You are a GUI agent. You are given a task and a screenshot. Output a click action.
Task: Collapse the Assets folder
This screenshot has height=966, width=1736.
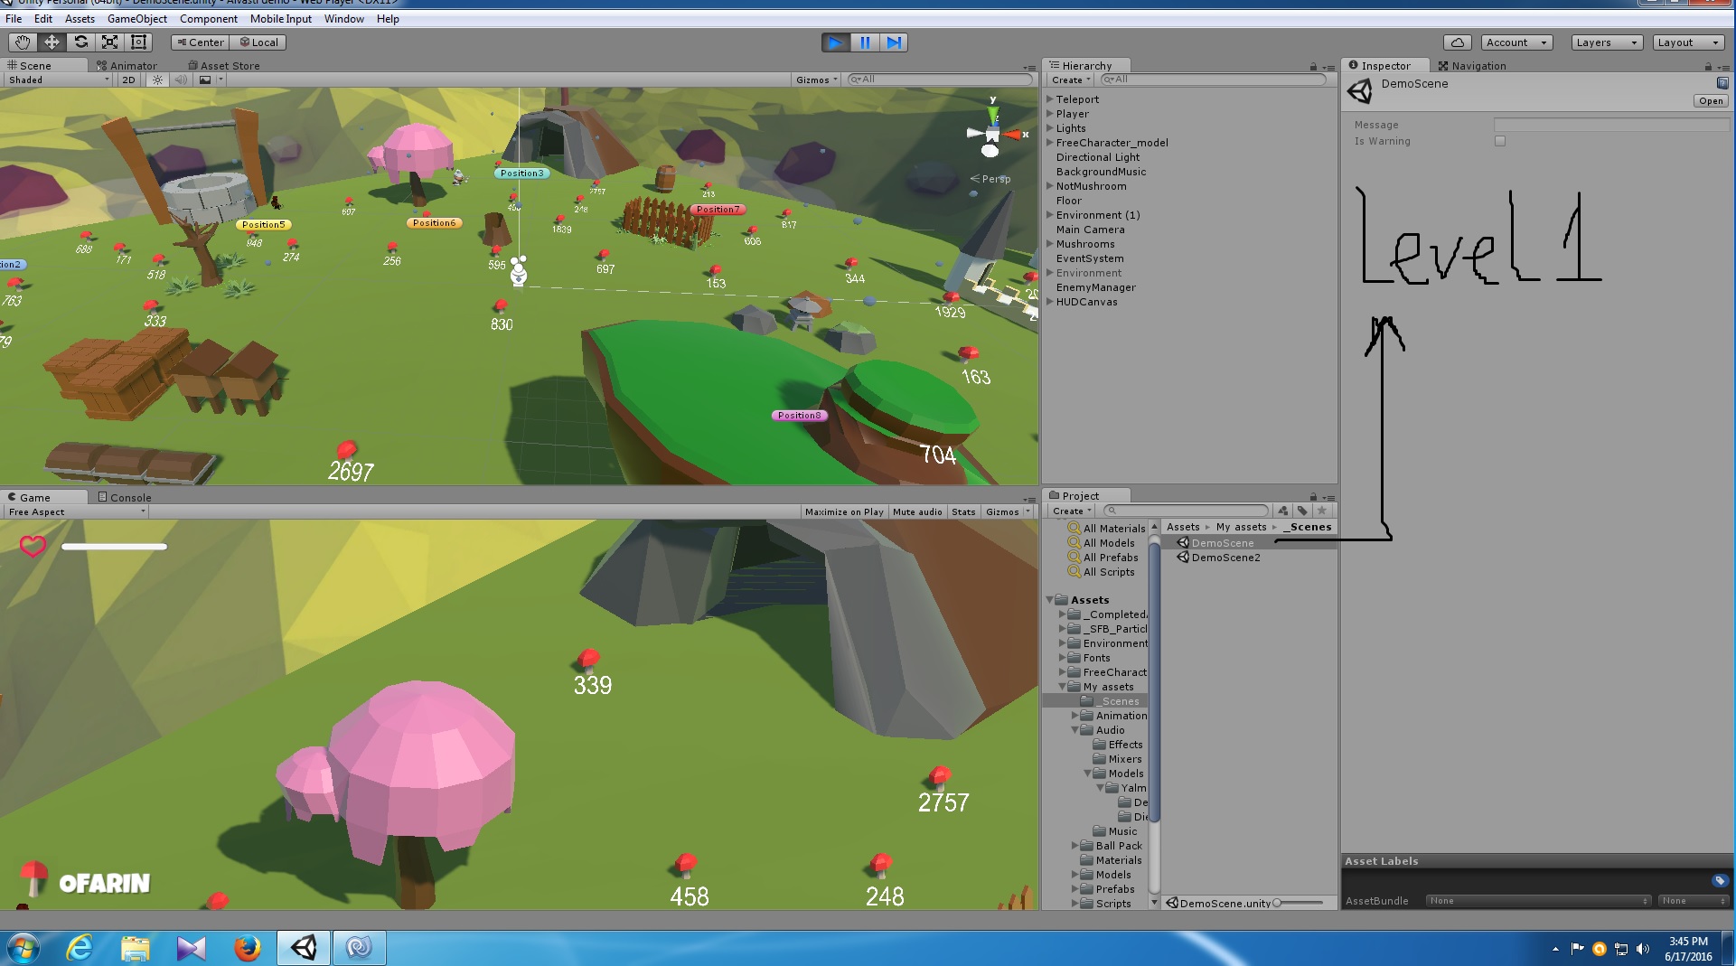coord(1050,600)
